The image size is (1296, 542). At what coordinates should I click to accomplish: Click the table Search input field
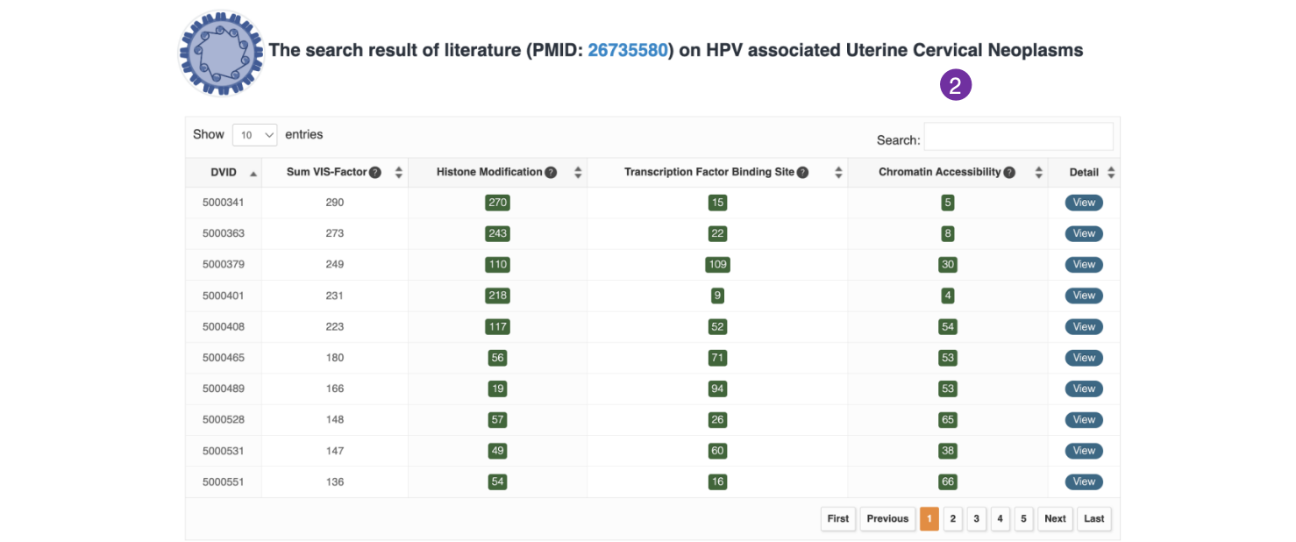[1018, 137]
